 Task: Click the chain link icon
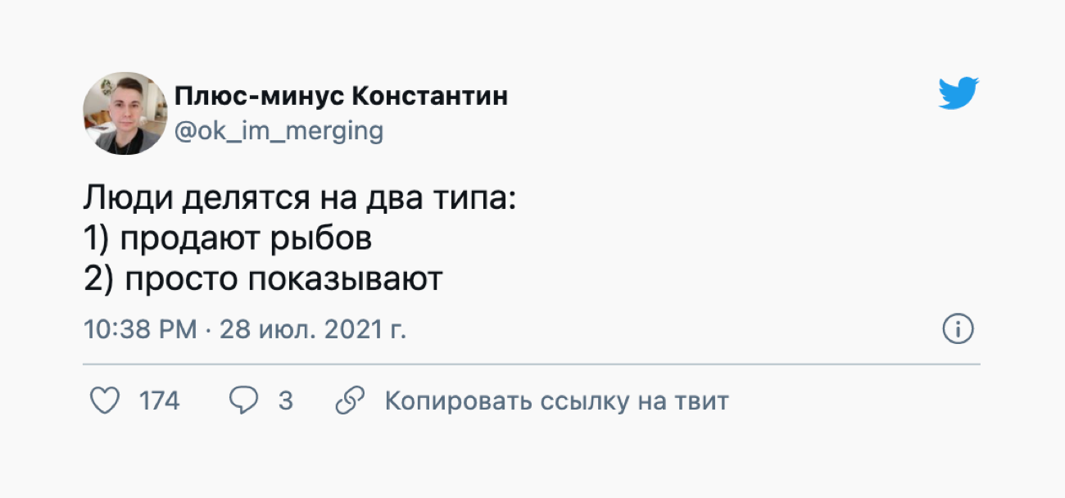(x=350, y=401)
